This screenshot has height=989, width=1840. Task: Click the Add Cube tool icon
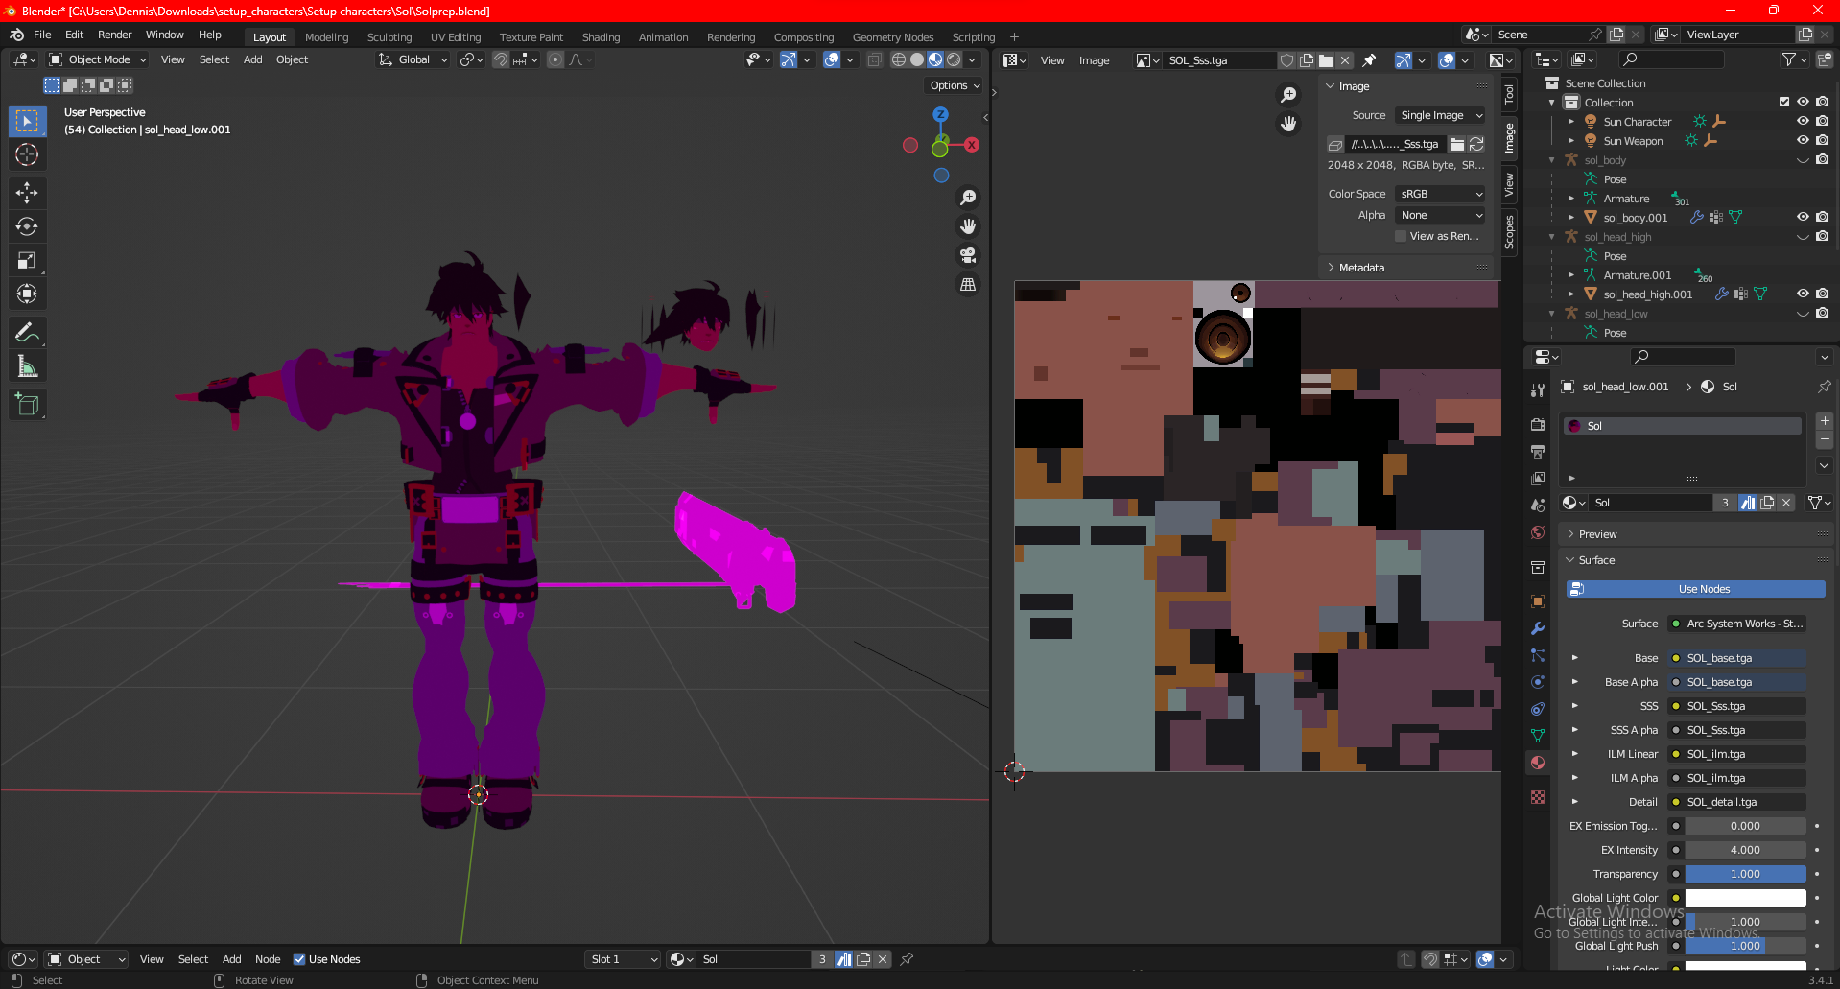(x=27, y=405)
